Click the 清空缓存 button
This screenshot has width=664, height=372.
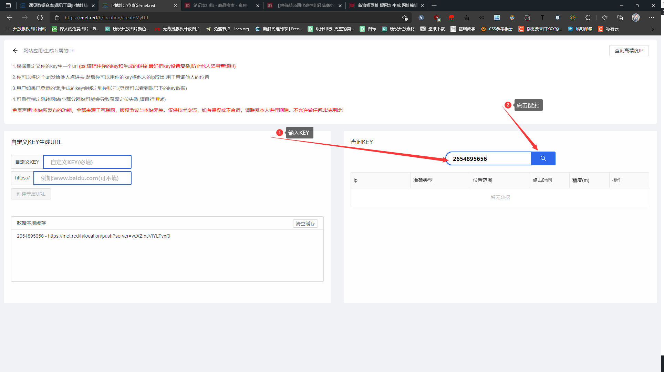coord(305,224)
